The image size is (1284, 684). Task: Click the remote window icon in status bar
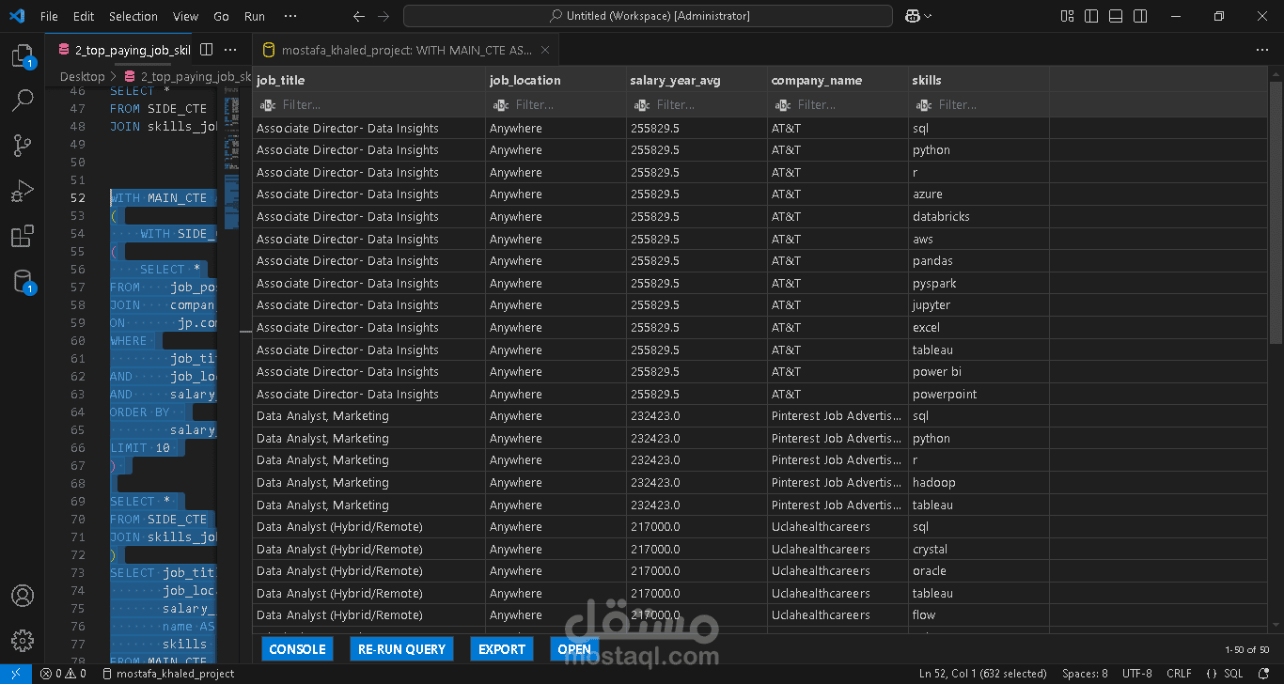16,674
